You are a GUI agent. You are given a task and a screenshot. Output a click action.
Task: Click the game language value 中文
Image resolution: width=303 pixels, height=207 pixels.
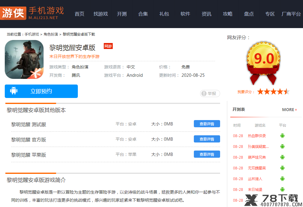coord(131,67)
